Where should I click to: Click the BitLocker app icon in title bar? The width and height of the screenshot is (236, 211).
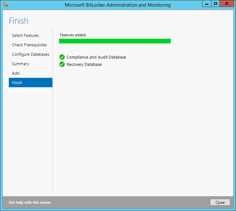tap(6, 5)
